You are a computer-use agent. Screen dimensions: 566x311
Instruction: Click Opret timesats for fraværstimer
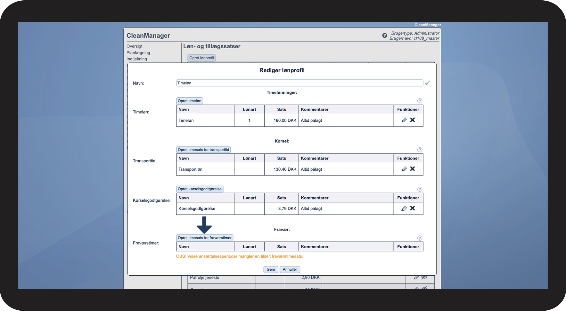(204, 238)
